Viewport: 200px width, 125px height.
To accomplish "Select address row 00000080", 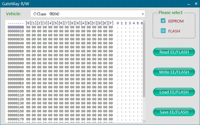I will pos(16,59).
